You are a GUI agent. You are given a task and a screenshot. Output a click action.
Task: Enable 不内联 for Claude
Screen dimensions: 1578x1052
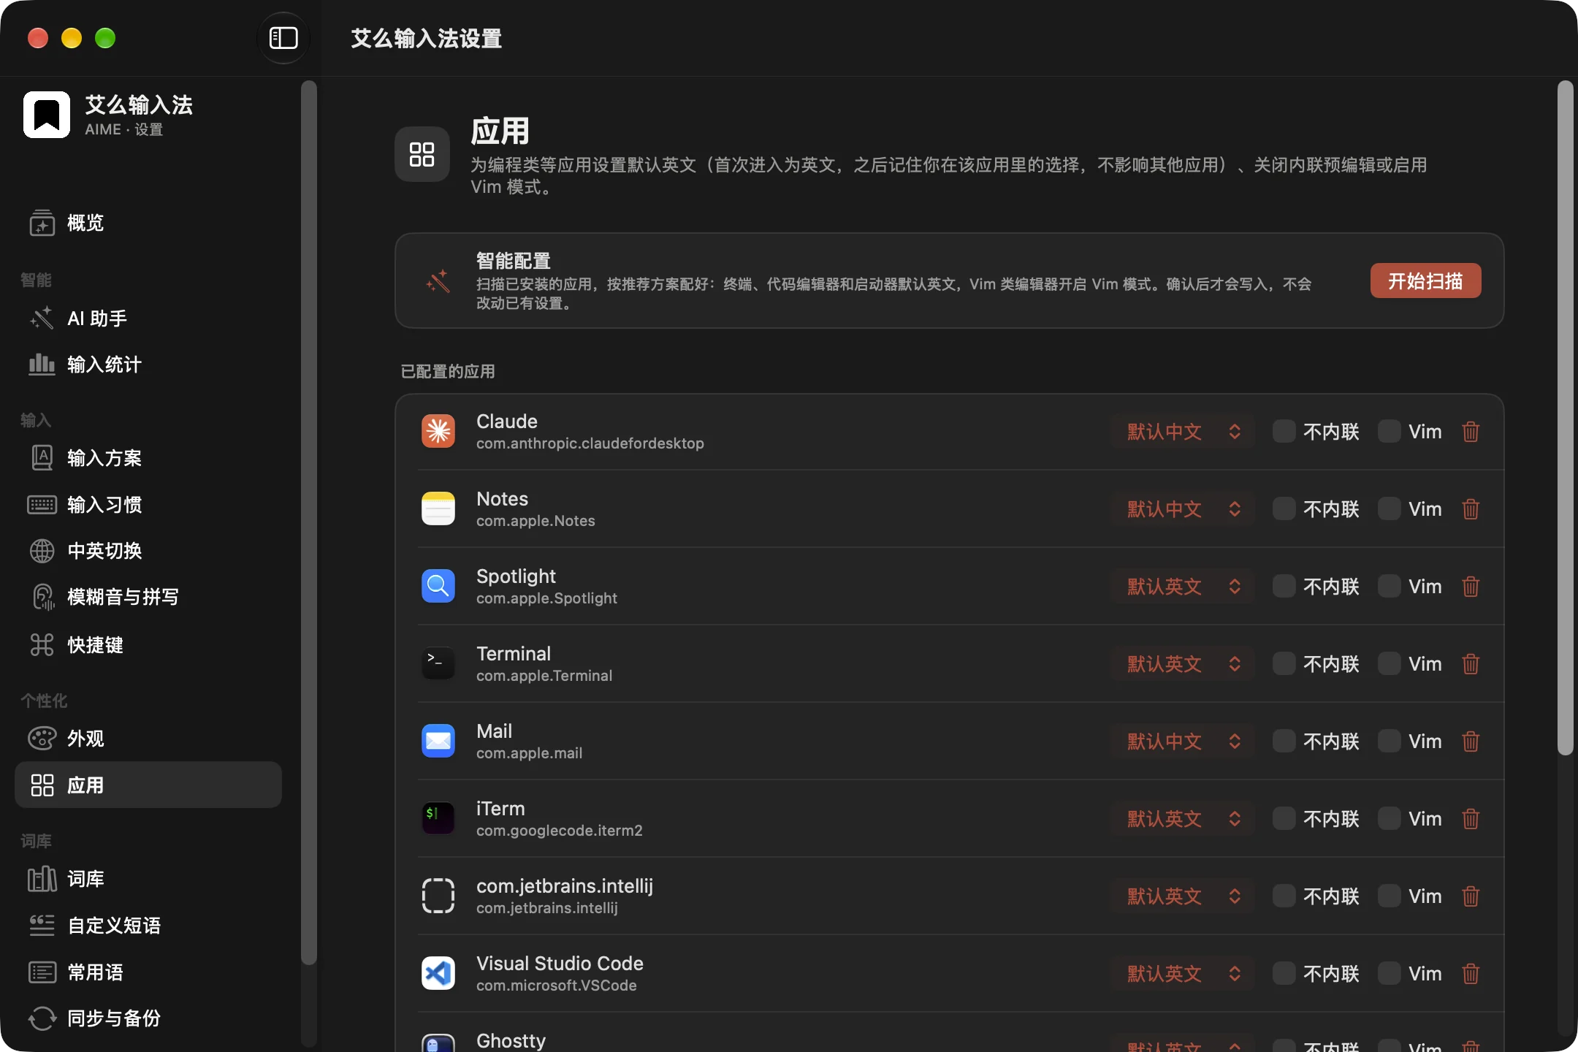(x=1284, y=432)
